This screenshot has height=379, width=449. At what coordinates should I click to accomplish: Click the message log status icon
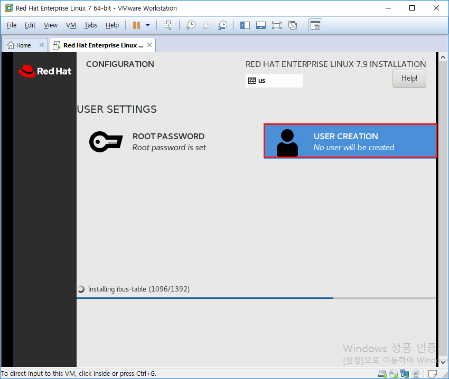tap(433, 374)
